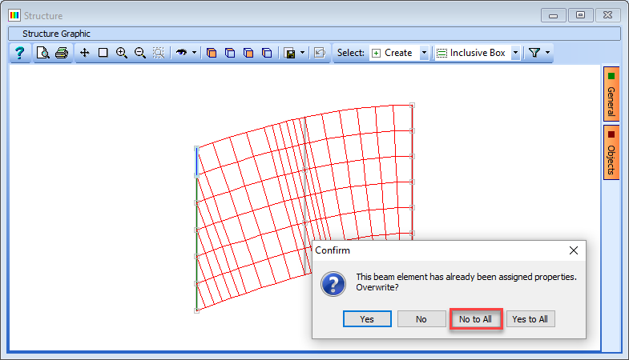The height and width of the screenshot is (360, 629).
Task: Select the third cube view icon
Action: pyautogui.click(x=248, y=53)
